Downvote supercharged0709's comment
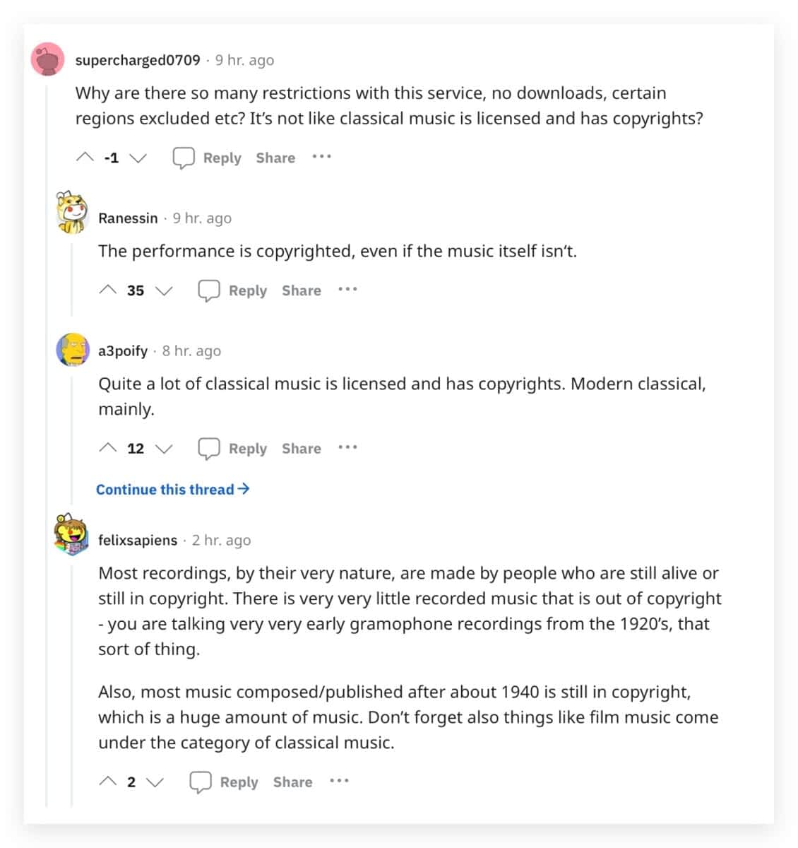Image resolution: width=798 pixels, height=848 pixels. point(138,158)
